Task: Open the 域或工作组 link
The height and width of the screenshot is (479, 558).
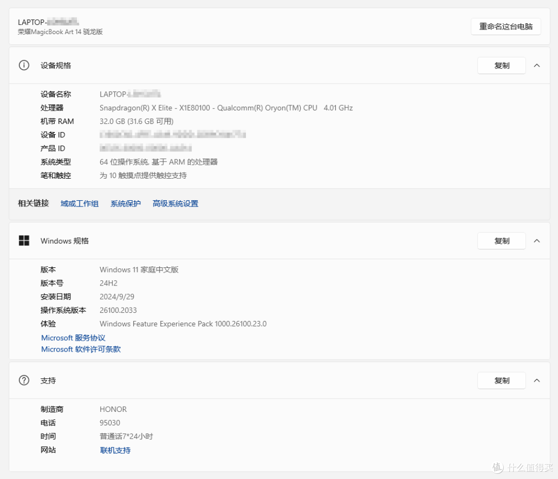Action: point(79,204)
